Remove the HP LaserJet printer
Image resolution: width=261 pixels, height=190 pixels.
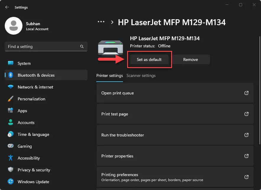point(191,60)
